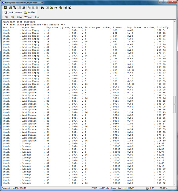
Task: Click the ticks value '109.00'
Action: coord(161,169)
